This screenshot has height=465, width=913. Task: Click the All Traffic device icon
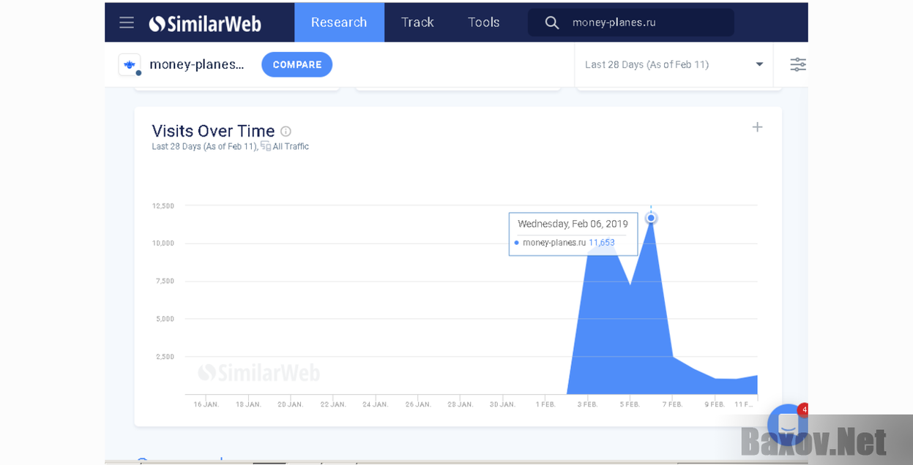265,146
